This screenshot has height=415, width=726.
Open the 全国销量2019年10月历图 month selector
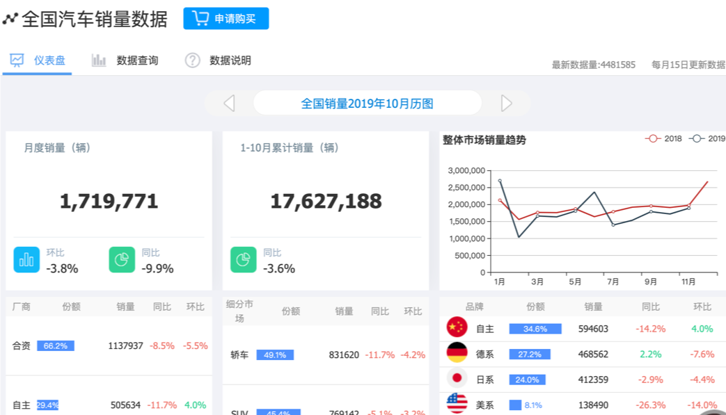tap(367, 104)
